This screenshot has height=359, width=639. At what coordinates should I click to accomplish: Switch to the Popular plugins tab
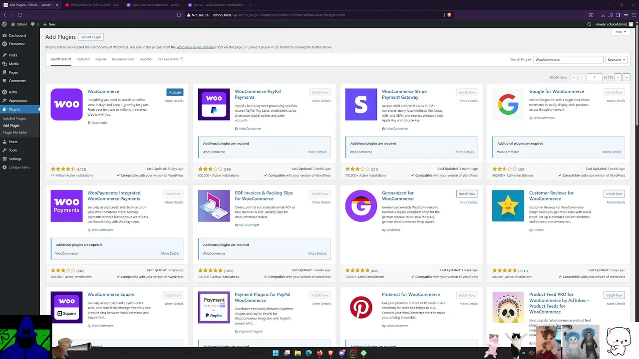point(101,59)
